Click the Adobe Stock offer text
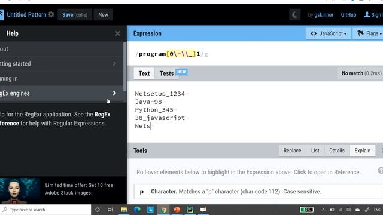Image resolution: width=383 pixels, height=215 pixels. pyautogui.click(x=79, y=189)
